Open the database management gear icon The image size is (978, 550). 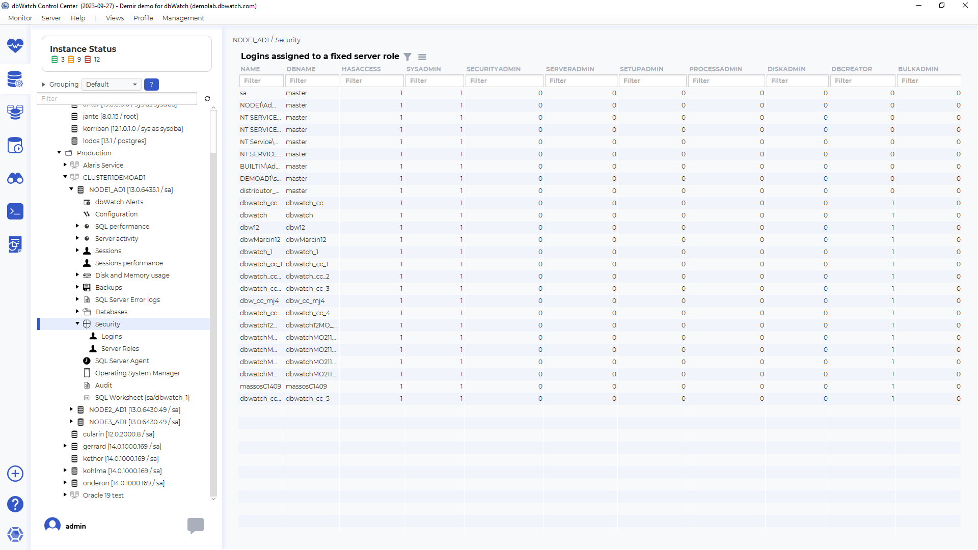coord(15,79)
